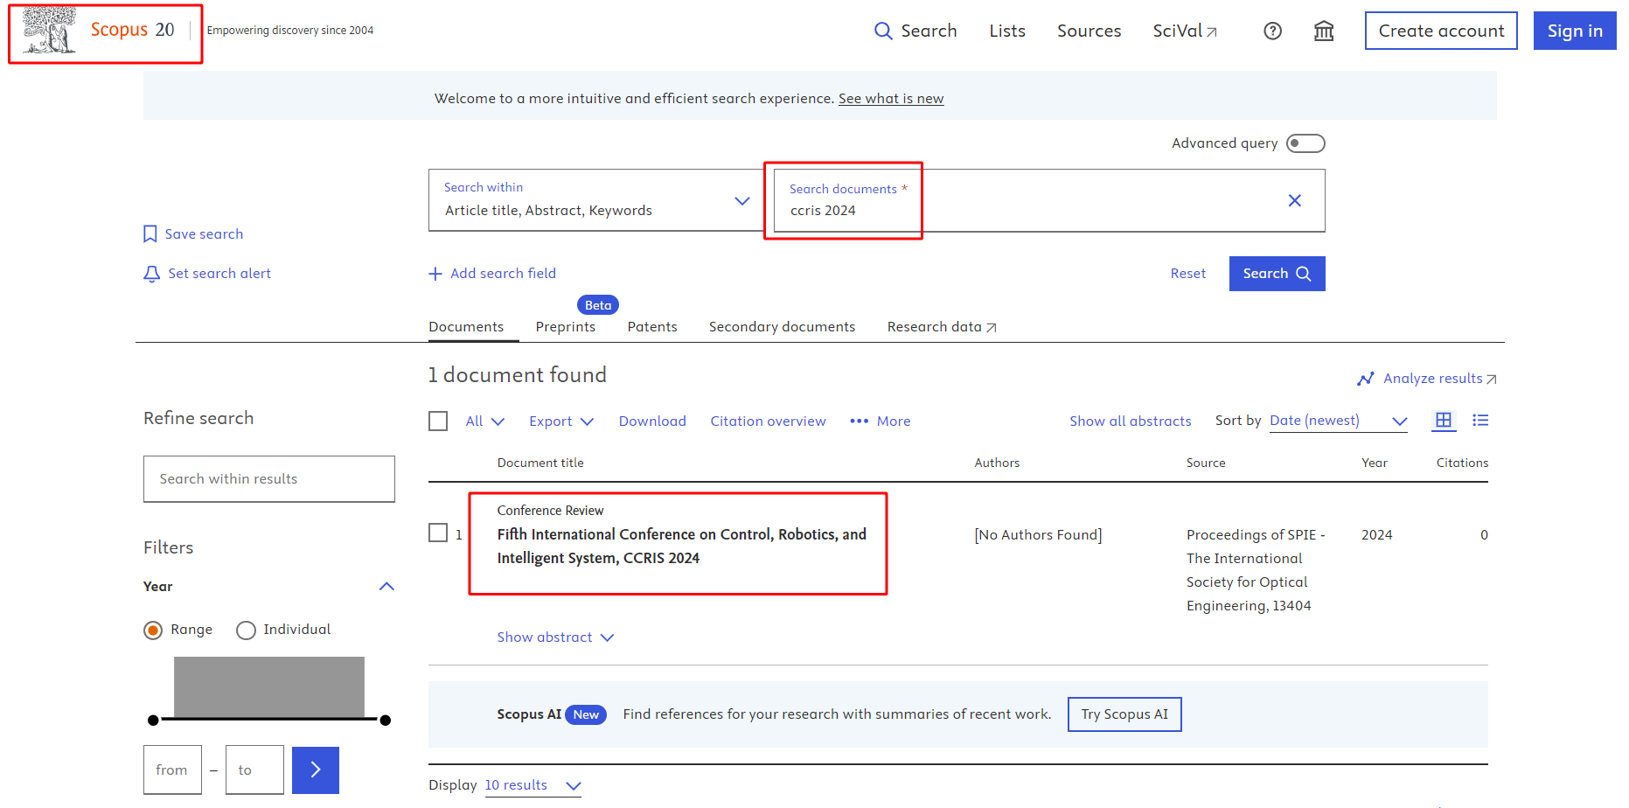Screen dimensions: 1629x808
Task: Click the Try Scopus AI button
Action: pyautogui.click(x=1124, y=714)
